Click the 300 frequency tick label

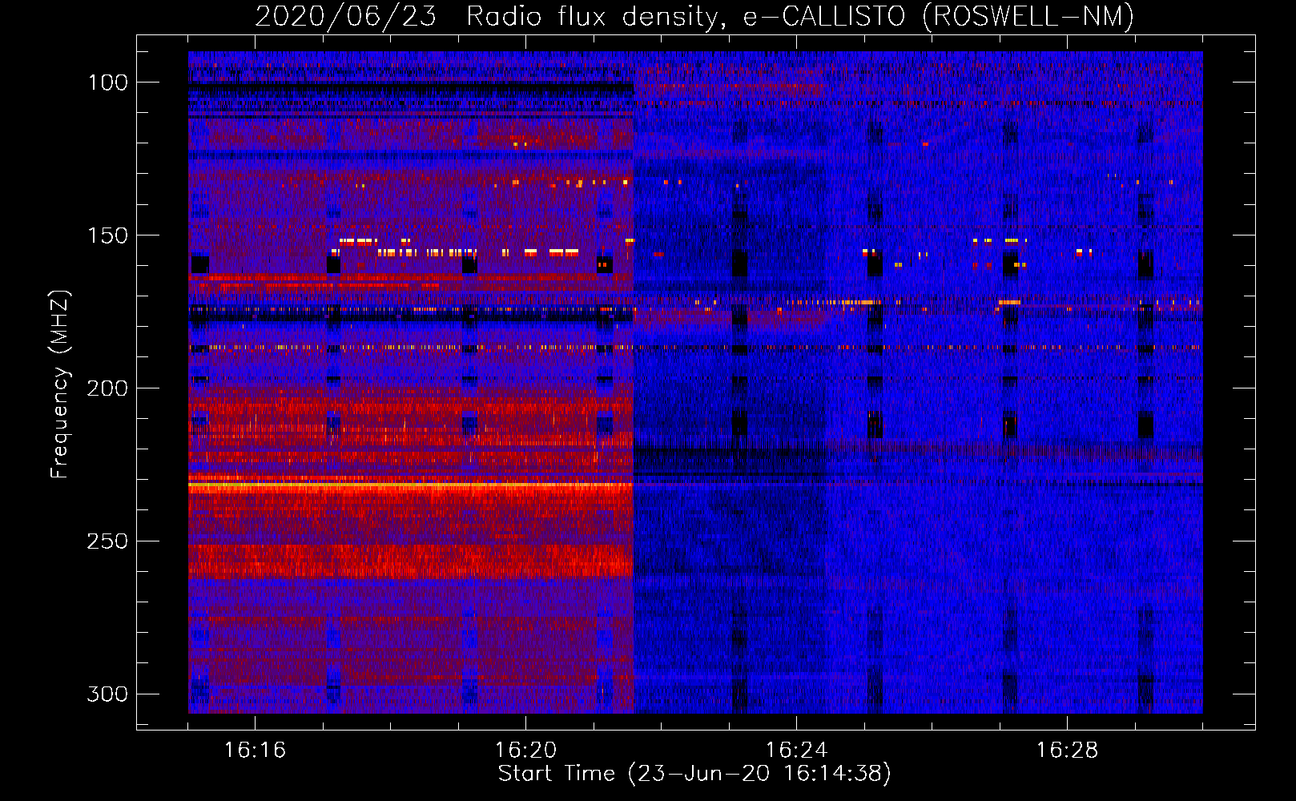click(x=107, y=694)
